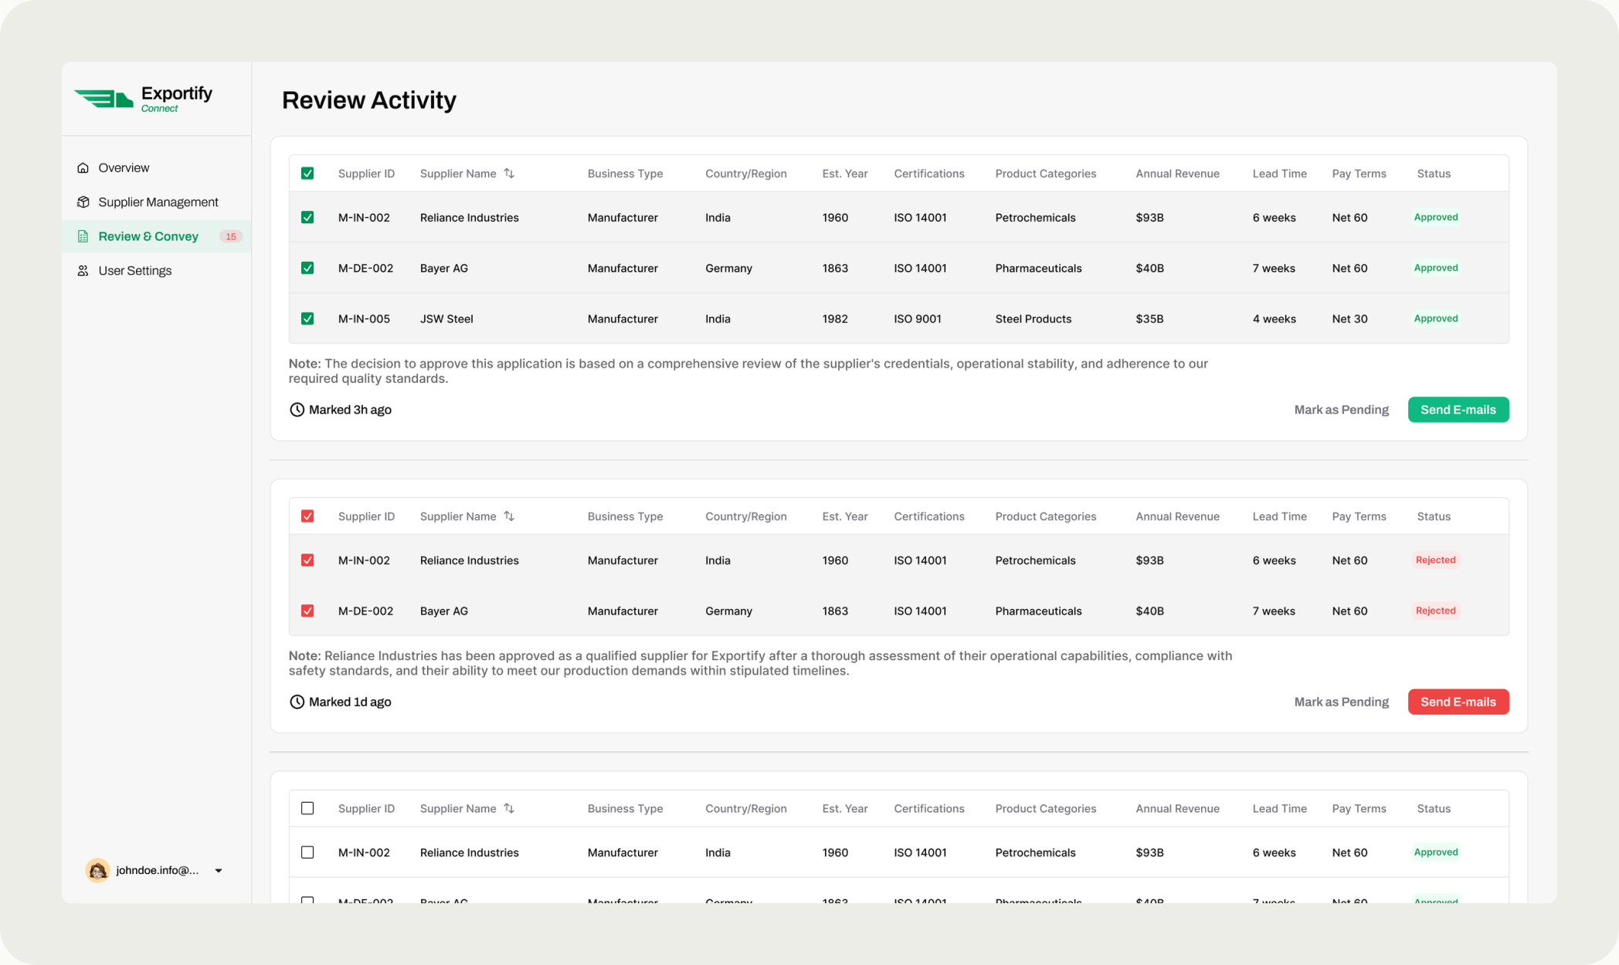Toggle select-all checkbox in rejected table
Image resolution: width=1619 pixels, height=965 pixels.
tap(307, 516)
